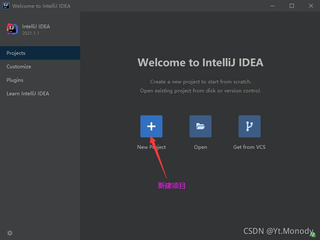
Task: Click the IntelliJ title bar app icon
Action: point(6,6)
